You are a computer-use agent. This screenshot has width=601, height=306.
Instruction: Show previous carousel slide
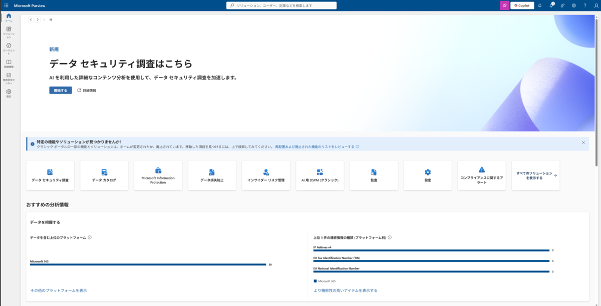(x=31, y=19)
